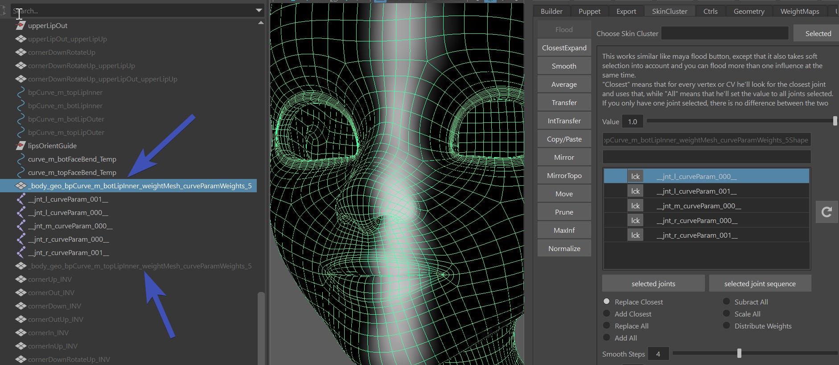
Task: Click mesh icon beside topLipInner weightMesh node
Action: 21,266
